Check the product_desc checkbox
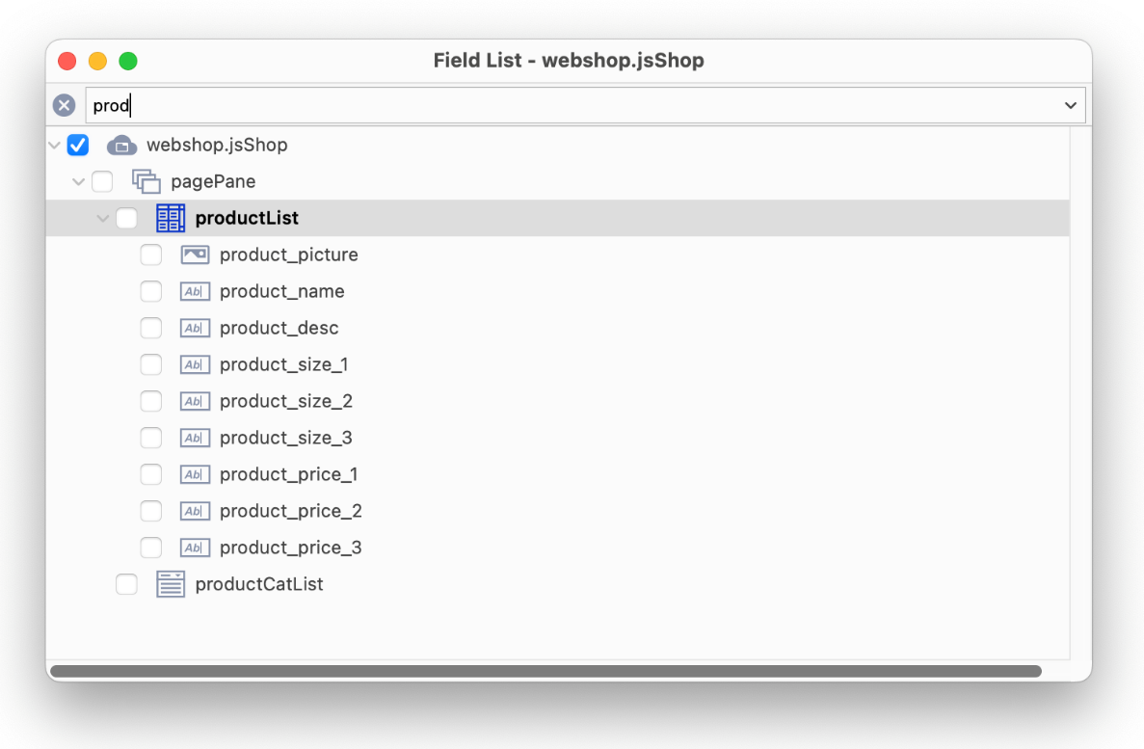Image resolution: width=1144 pixels, height=749 pixels. [151, 328]
